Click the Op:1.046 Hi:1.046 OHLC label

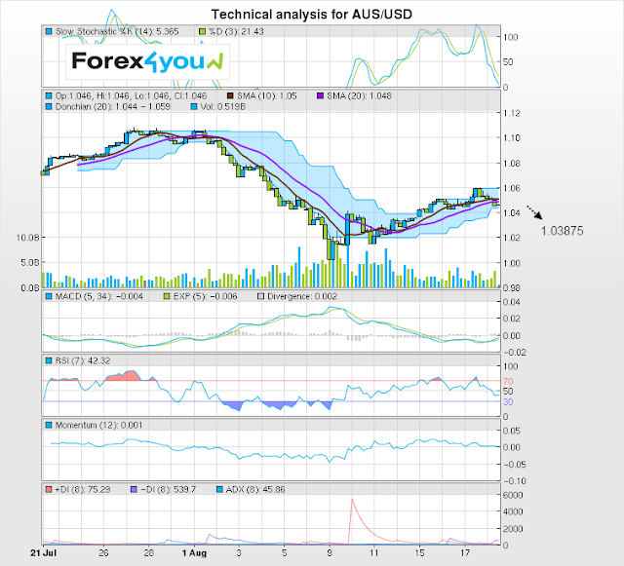[x=131, y=95]
